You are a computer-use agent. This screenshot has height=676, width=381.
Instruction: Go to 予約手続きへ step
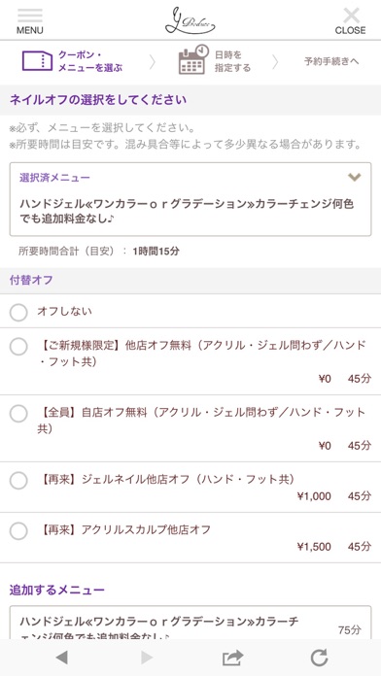click(331, 61)
